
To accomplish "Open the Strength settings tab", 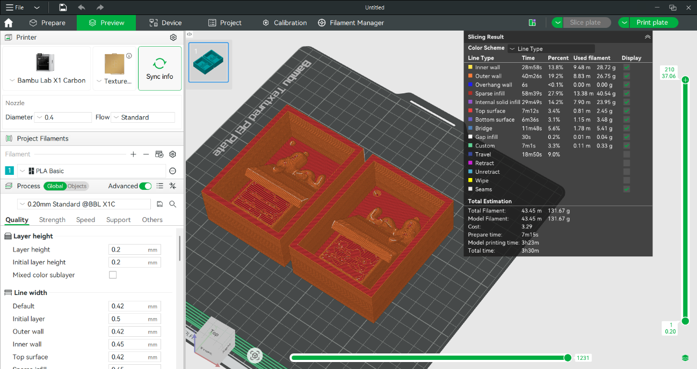I will (x=52, y=220).
